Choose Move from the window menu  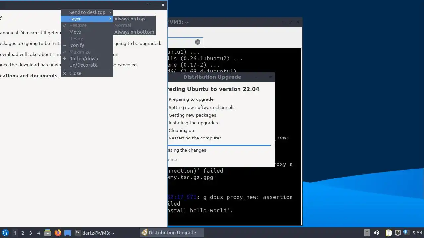click(x=87, y=32)
